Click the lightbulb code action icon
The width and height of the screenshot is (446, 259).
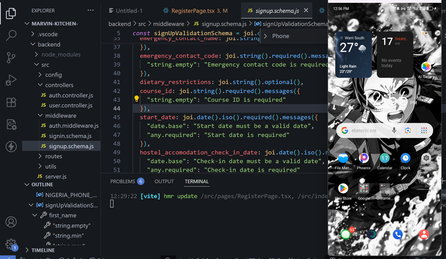pos(136,99)
